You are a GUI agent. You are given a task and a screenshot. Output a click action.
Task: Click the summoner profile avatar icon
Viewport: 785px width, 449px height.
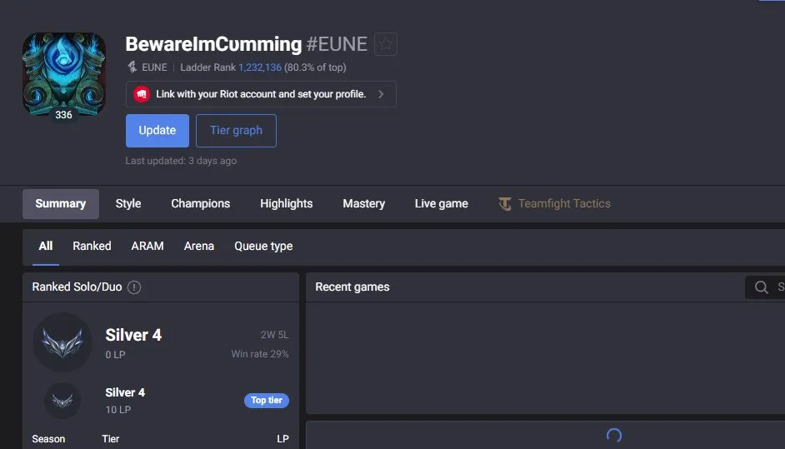63,74
